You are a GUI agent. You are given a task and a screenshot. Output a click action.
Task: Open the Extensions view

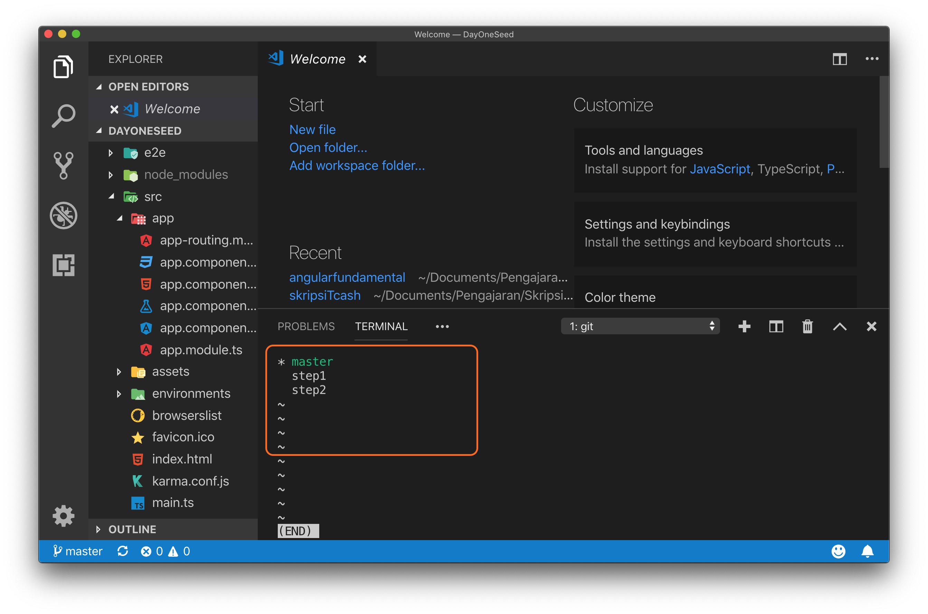[x=63, y=265]
